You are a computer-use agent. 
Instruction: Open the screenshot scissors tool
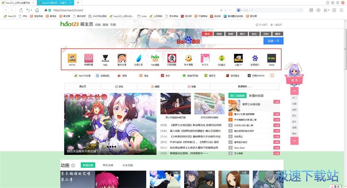pyautogui.click(x=325, y=10)
